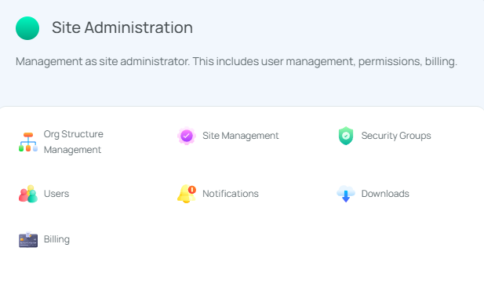Open the Notifications text link
Screen dimensions: 484x284
231,194
